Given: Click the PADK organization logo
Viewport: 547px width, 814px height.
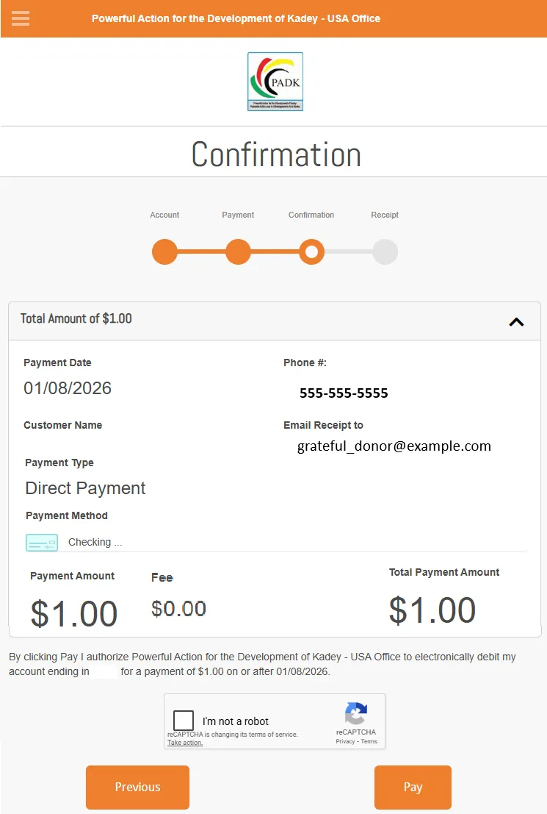Looking at the screenshot, I should tap(275, 81).
